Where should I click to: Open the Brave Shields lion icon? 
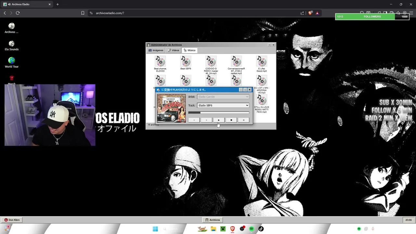coord(310,13)
